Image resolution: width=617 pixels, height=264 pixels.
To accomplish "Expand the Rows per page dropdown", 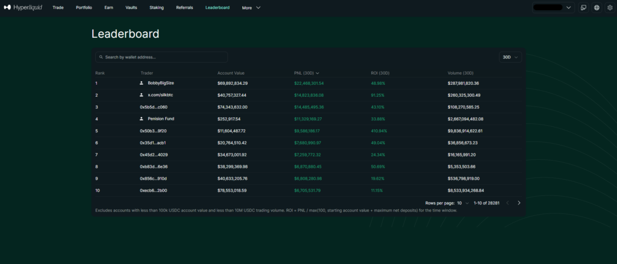I will pos(462,203).
